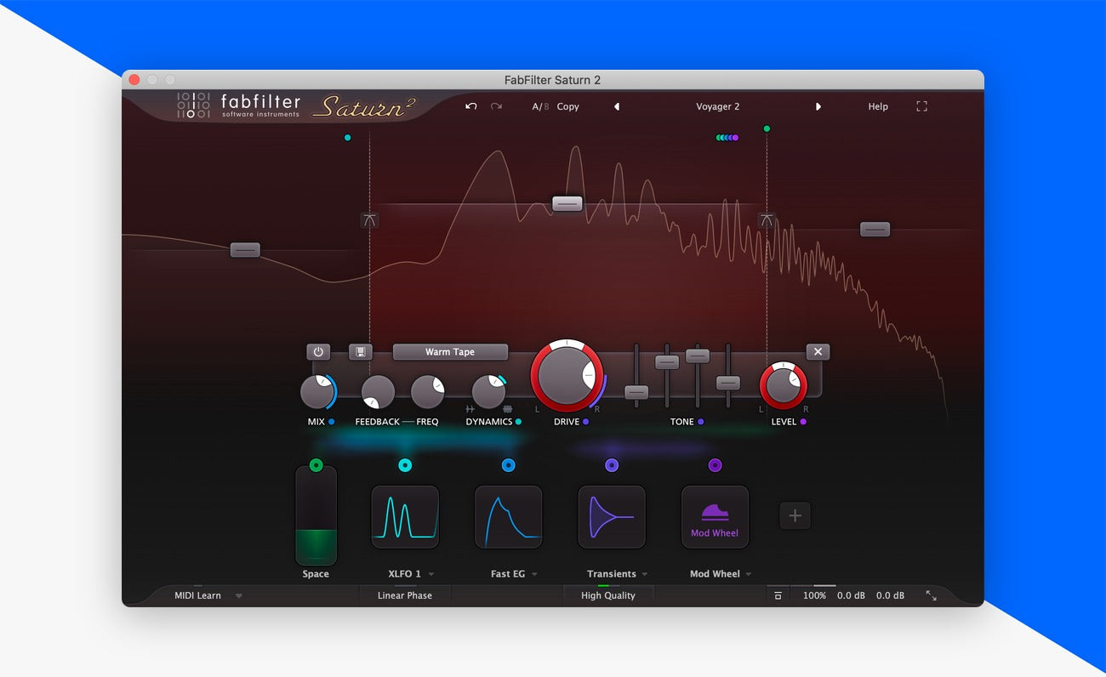1106x677 pixels.
Task: Click the Mod Wheel source dot
Action: 715,465
